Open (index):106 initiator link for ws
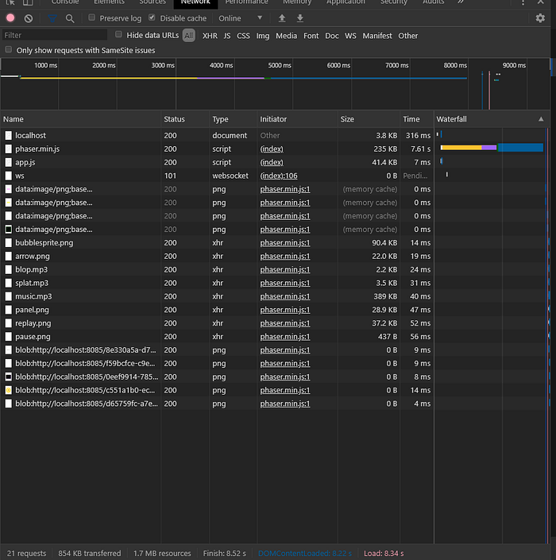This screenshot has height=560, width=556. pyautogui.click(x=279, y=176)
